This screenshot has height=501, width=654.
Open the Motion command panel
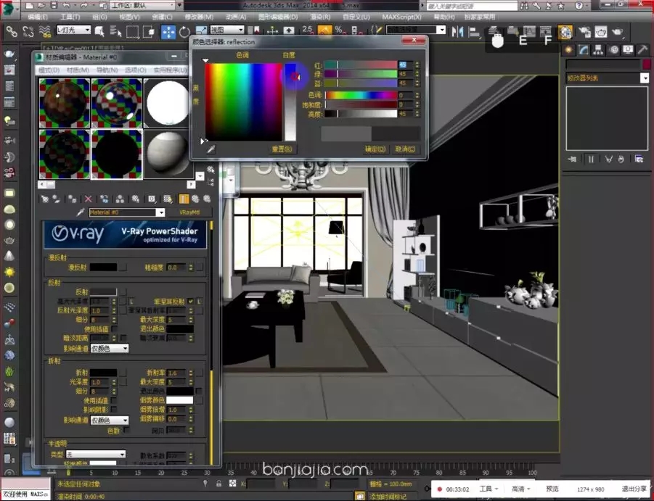coord(613,50)
